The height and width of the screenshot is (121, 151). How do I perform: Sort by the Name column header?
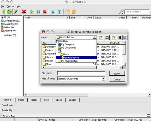[44, 18]
